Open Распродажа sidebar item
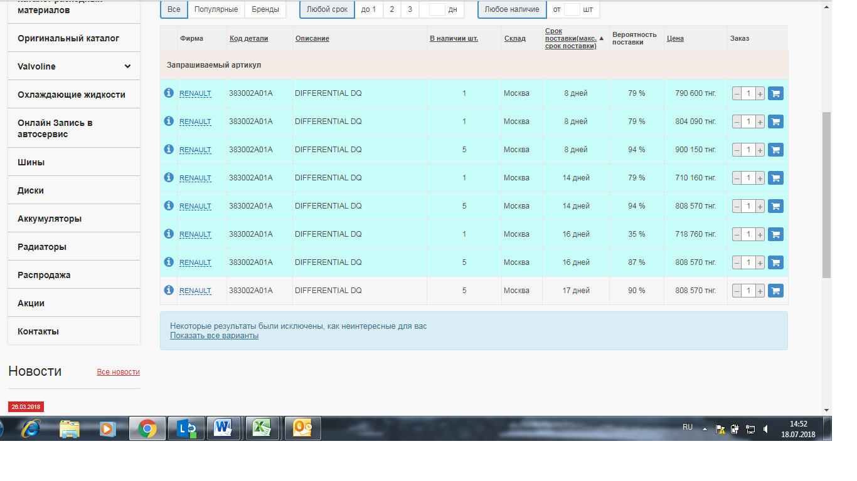Screen dimensions: 857x481 click(74, 275)
